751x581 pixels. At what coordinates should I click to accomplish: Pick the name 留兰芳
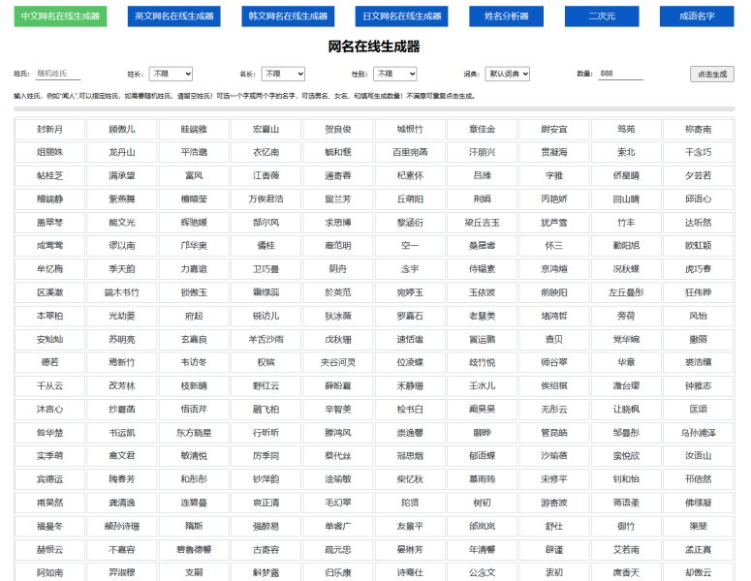(x=337, y=199)
